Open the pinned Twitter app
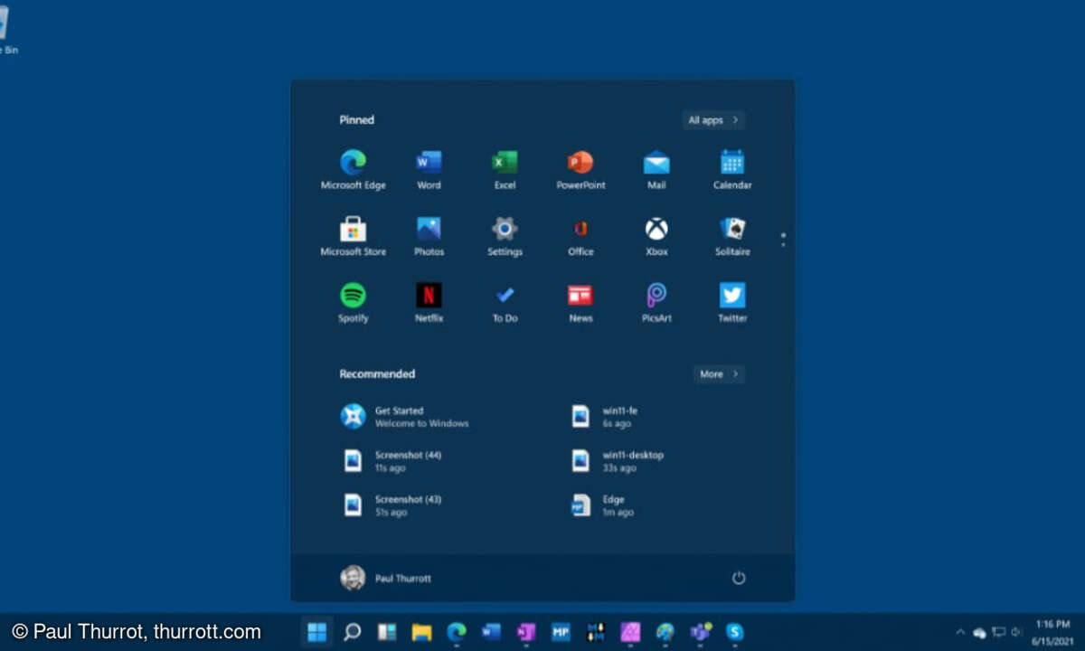 732,303
